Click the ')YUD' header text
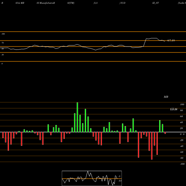186x186 pixels. [122, 3]
